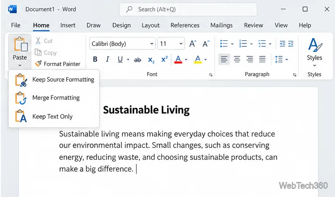This screenshot has width=335, height=197.
Task: Toggle italic formatting
Action: point(107,59)
